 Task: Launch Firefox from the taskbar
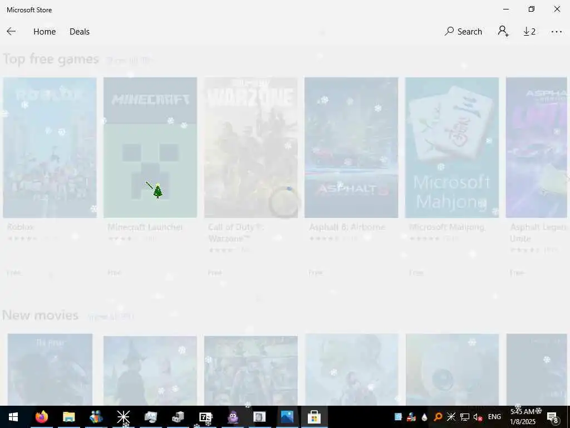click(41, 417)
